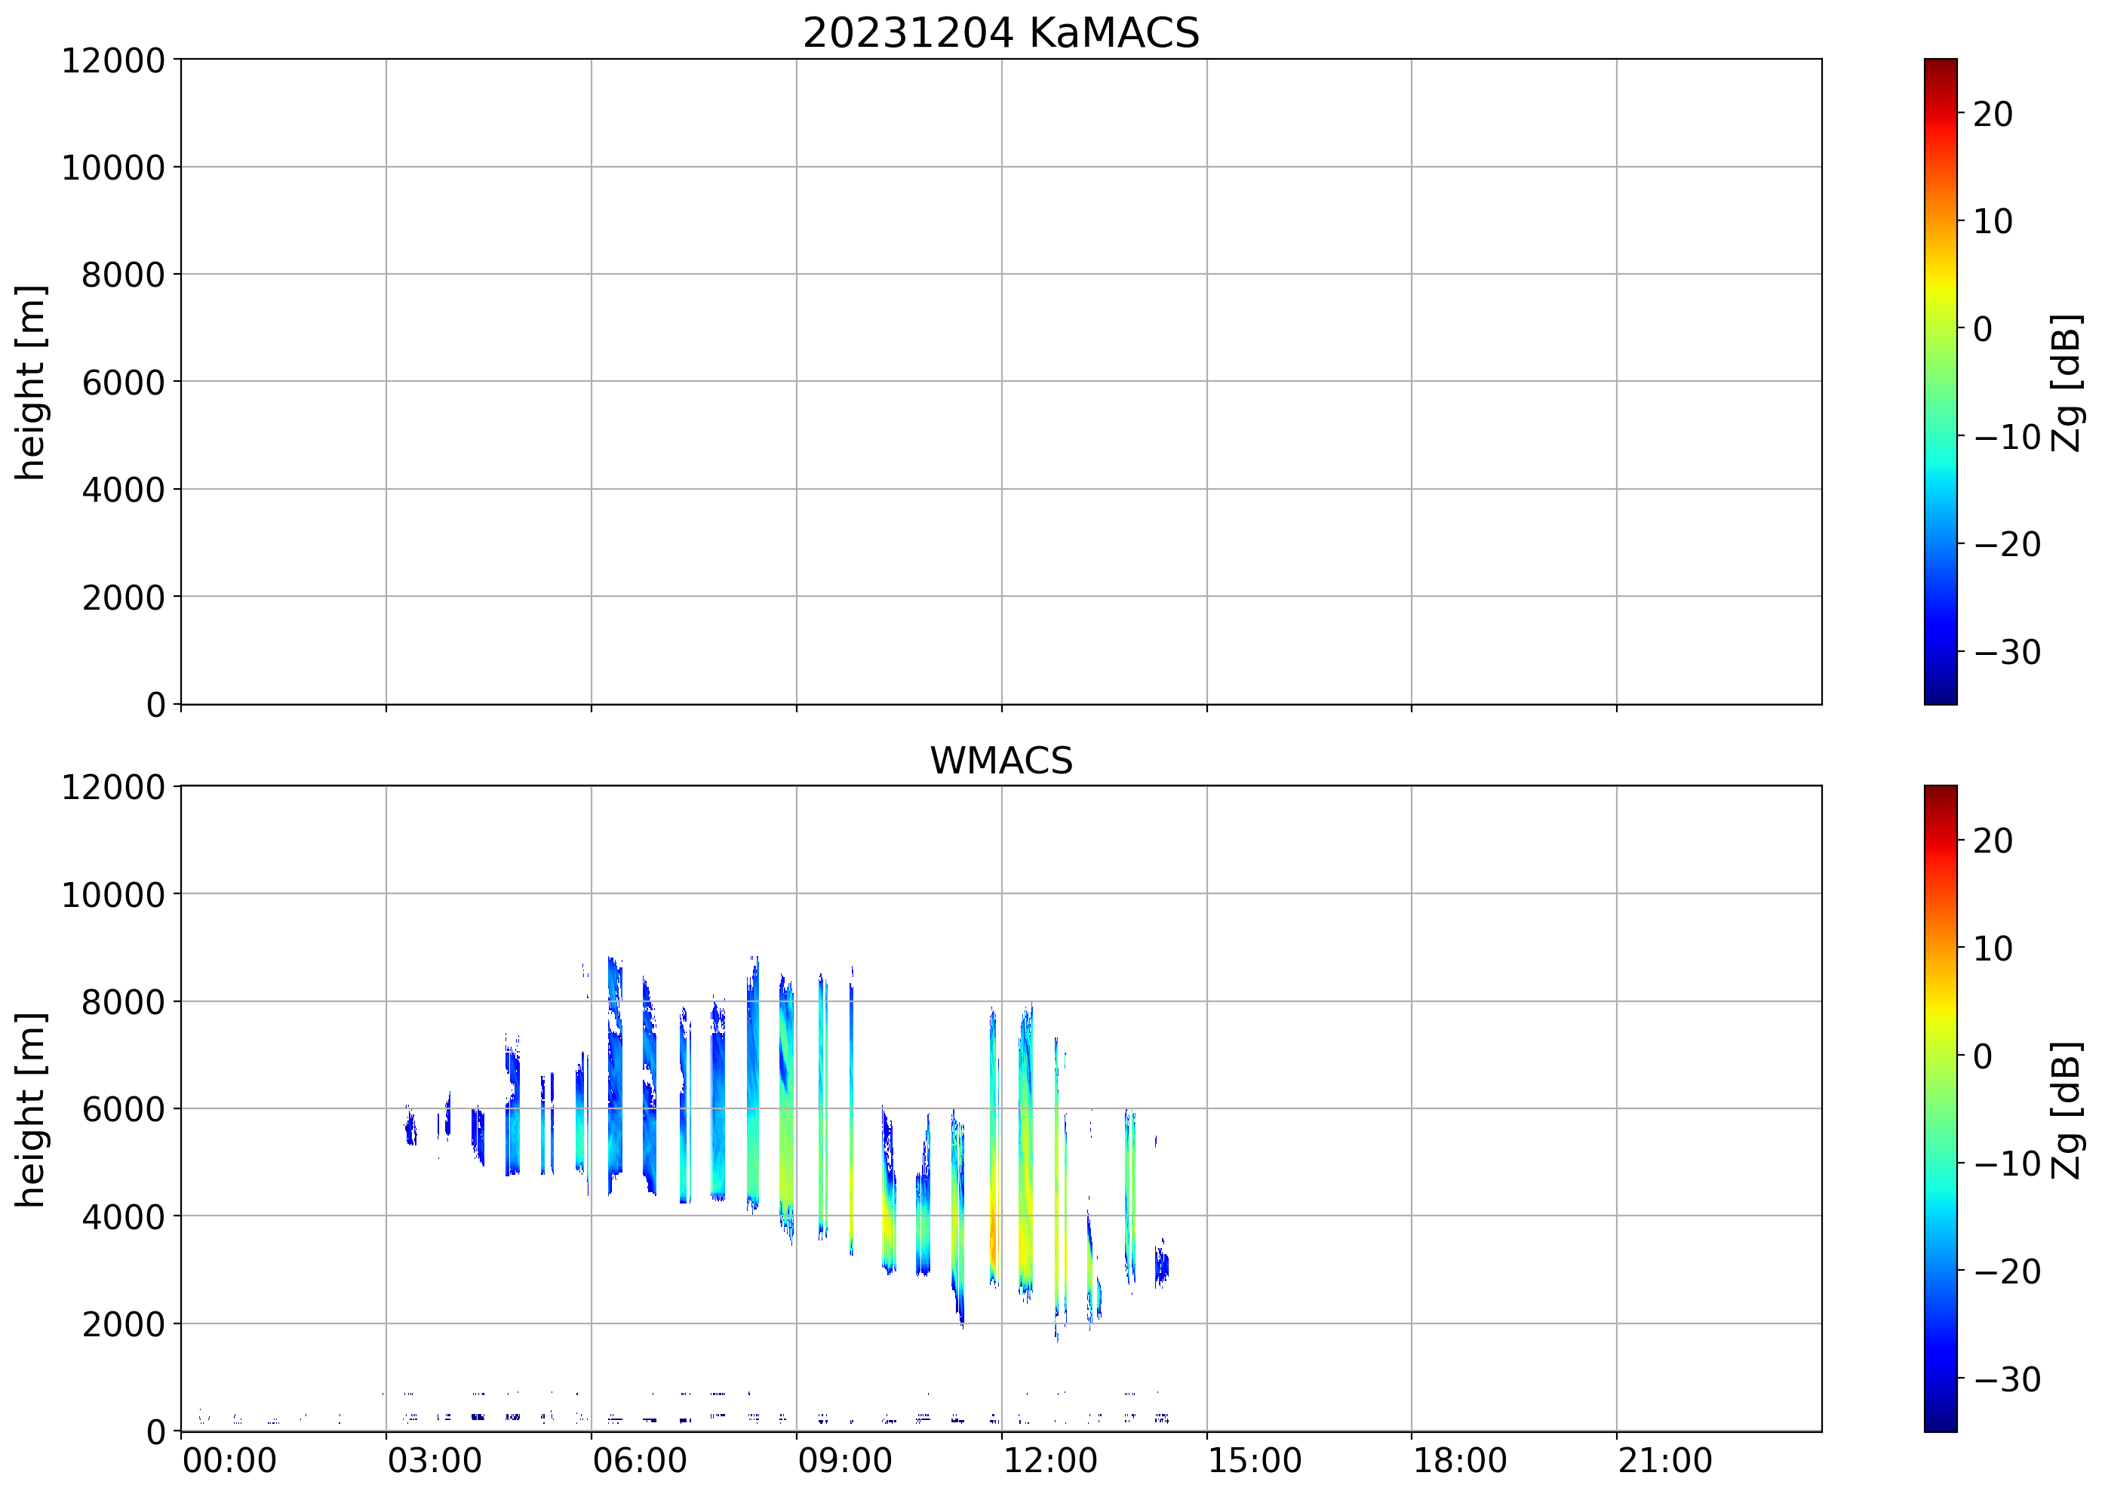The width and height of the screenshot is (2102, 1494).
Task: Click the top plot's 'height [m]' axis label
Action: click(x=30, y=382)
